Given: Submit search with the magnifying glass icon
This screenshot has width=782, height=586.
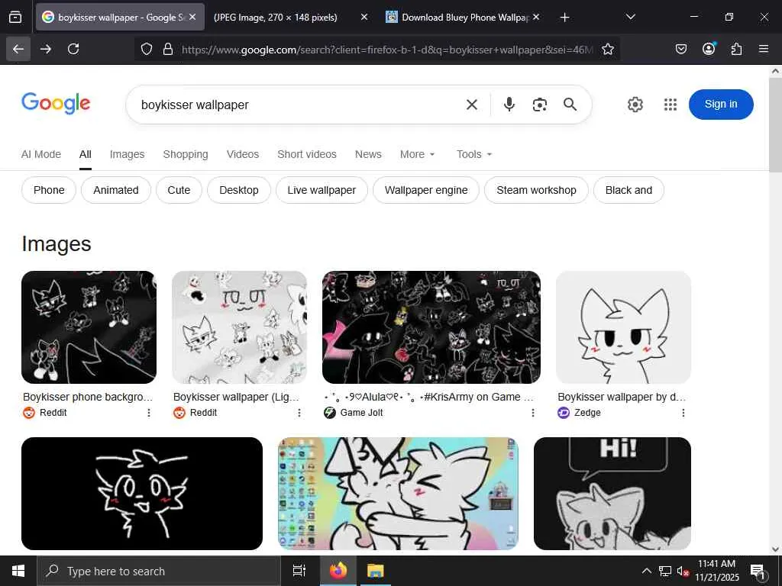Looking at the screenshot, I should tap(570, 104).
